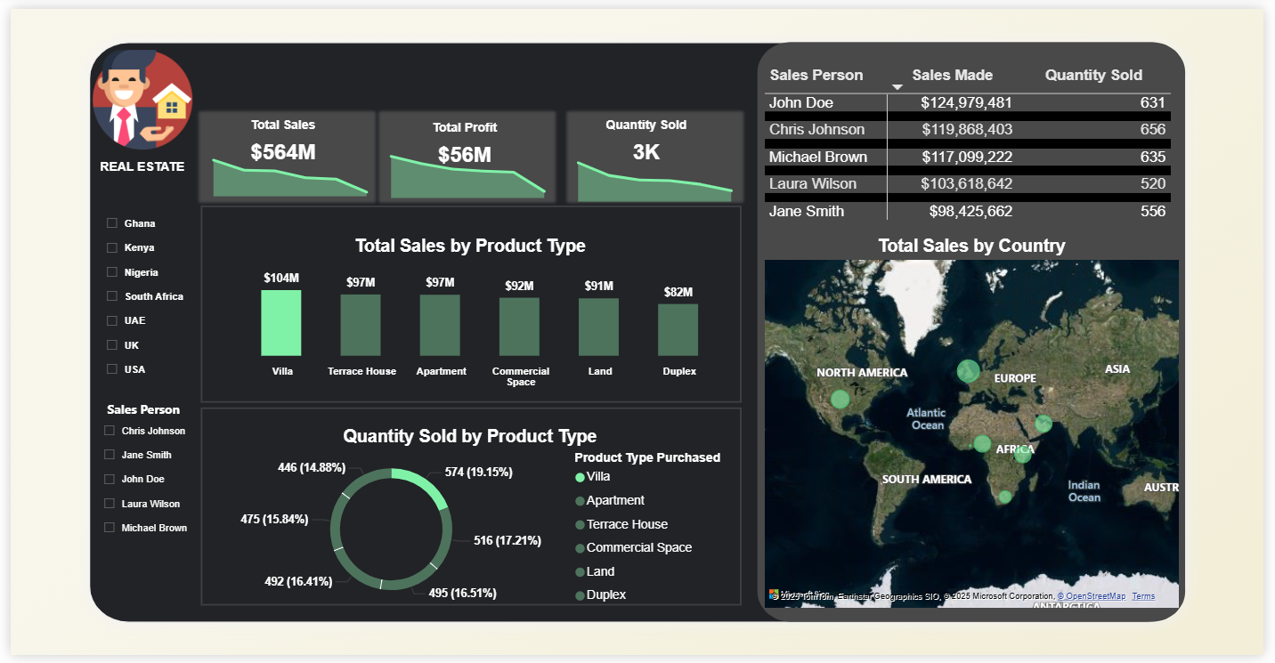1275x663 pixels.
Task: Sort table by Quantity Sold header
Action: pyautogui.click(x=1092, y=76)
